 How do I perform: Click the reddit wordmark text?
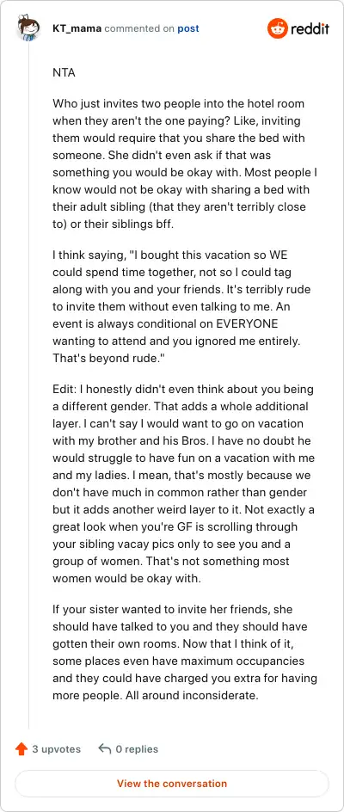(310, 29)
